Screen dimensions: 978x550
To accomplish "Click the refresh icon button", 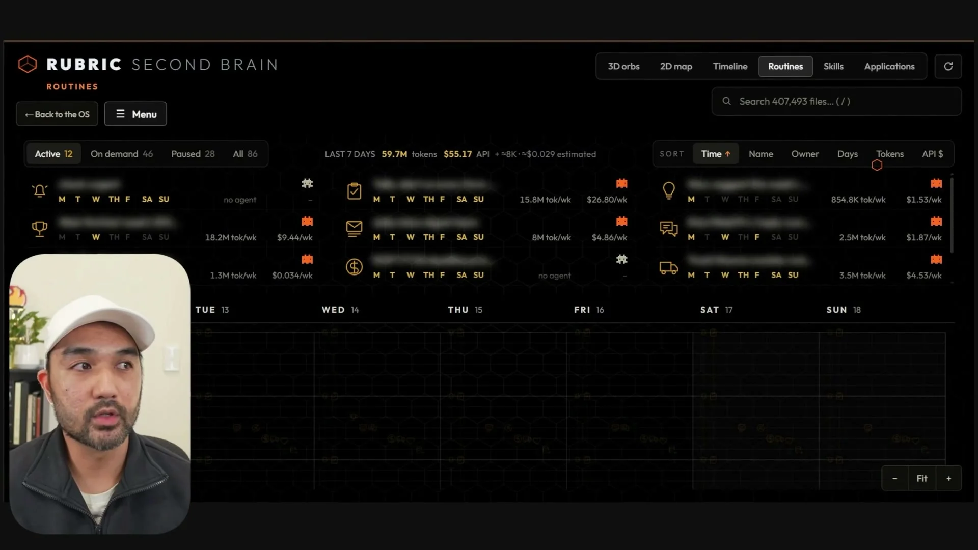I will [x=948, y=66].
